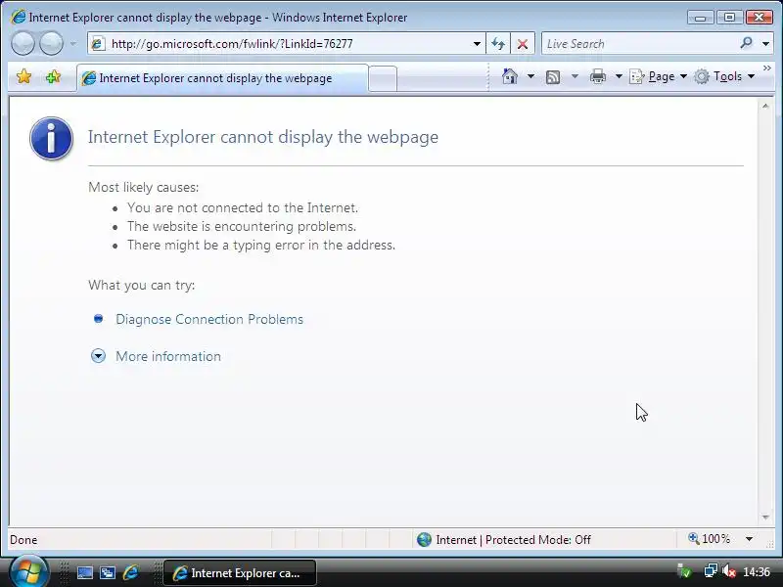Click the 100% zoom level button
Screen dimensions: 783x587
coord(709,539)
